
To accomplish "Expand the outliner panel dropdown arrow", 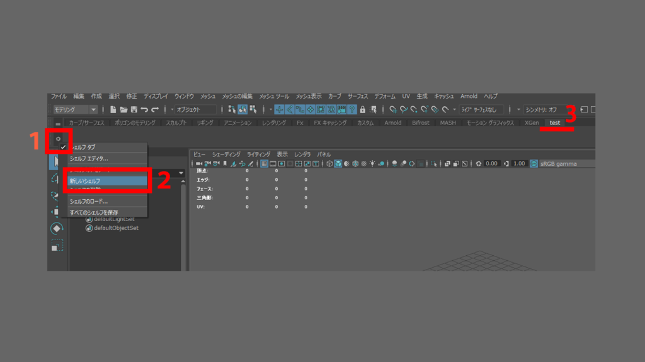I will pos(181,173).
